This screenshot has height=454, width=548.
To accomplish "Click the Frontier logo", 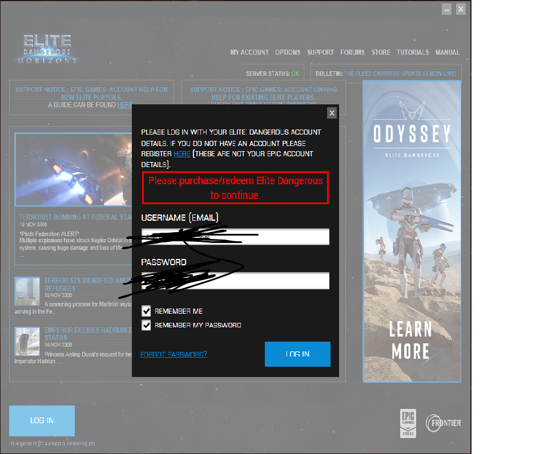I will pyautogui.click(x=444, y=423).
